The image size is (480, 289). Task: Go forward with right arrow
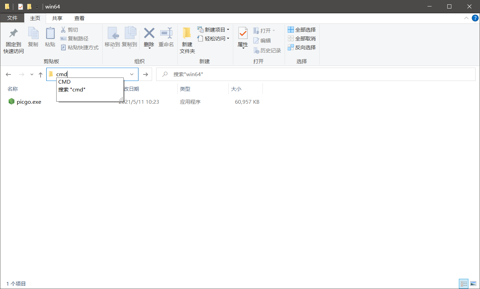coord(21,74)
